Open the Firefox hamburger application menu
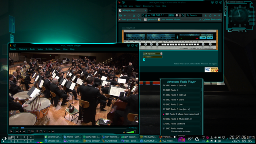The width and height of the screenshot is (256, 144). point(219,15)
